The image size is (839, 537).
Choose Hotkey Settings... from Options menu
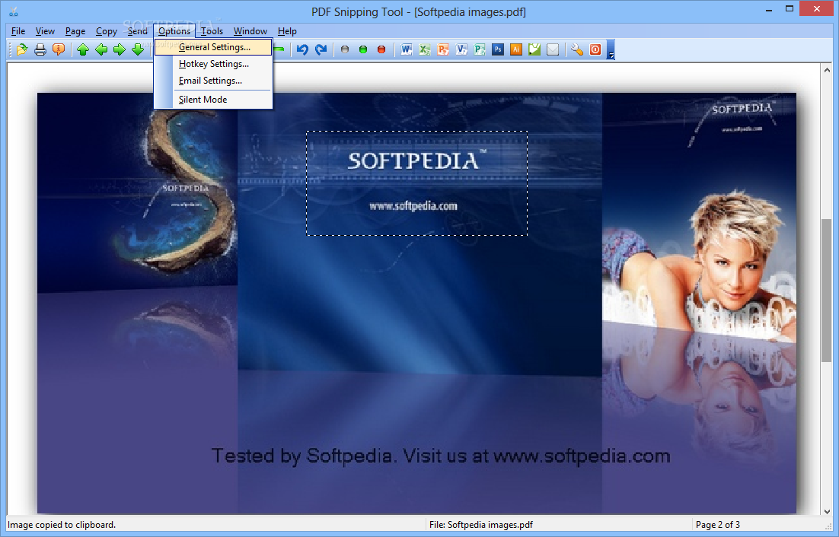click(213, 64)
